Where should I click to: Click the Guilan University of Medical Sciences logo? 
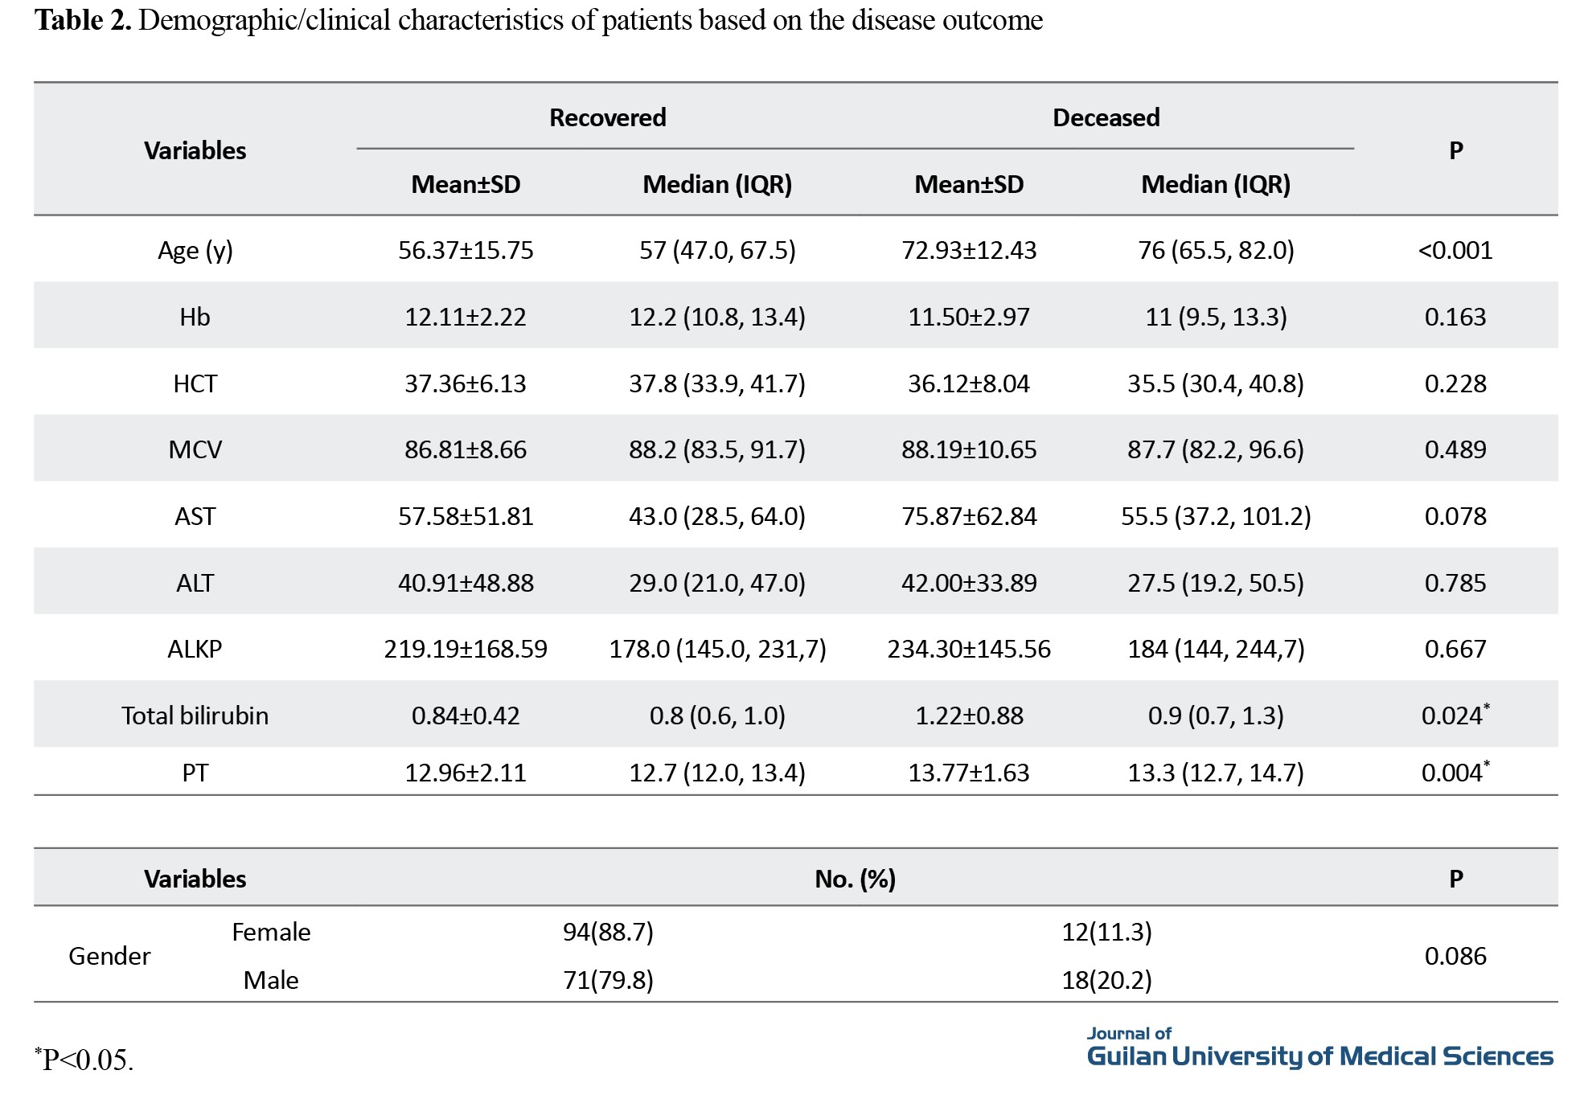pos(1319,1050)
